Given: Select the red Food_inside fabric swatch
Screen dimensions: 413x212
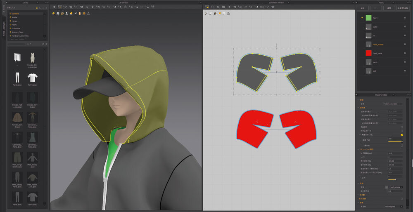Looking at the screenshot, I should tap(369, 53).
